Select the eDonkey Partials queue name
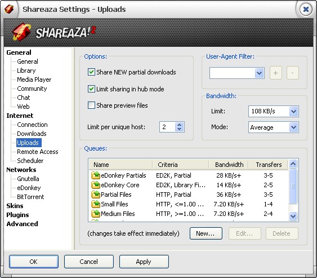317x278 pixels. (x=123, y=175)
